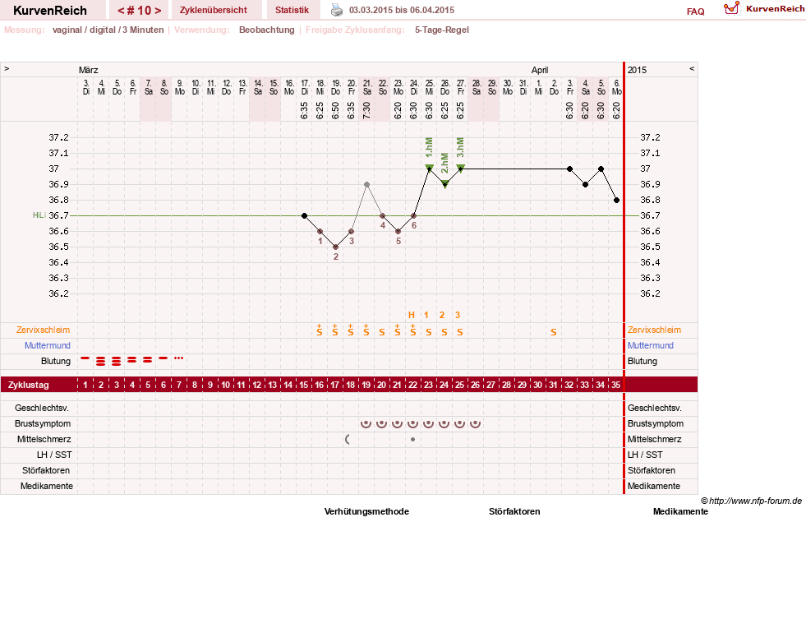The height and width of the screenshot is (642, 806).
Task: Click the 2015 year label
Action: click(x=637, y=70)
